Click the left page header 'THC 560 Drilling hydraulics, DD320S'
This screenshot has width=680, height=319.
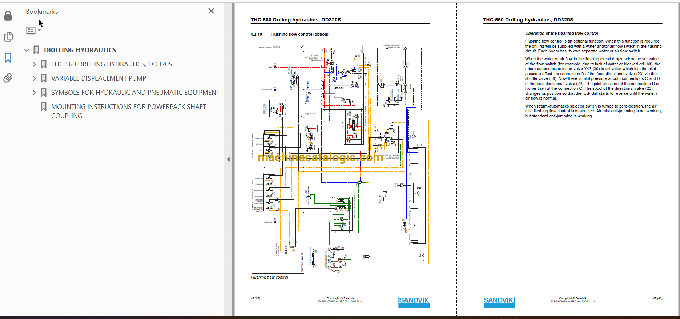click(296, 20)
